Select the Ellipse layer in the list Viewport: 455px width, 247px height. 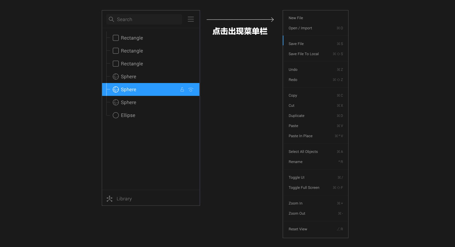pyautogui.click(x=128, y=115)
